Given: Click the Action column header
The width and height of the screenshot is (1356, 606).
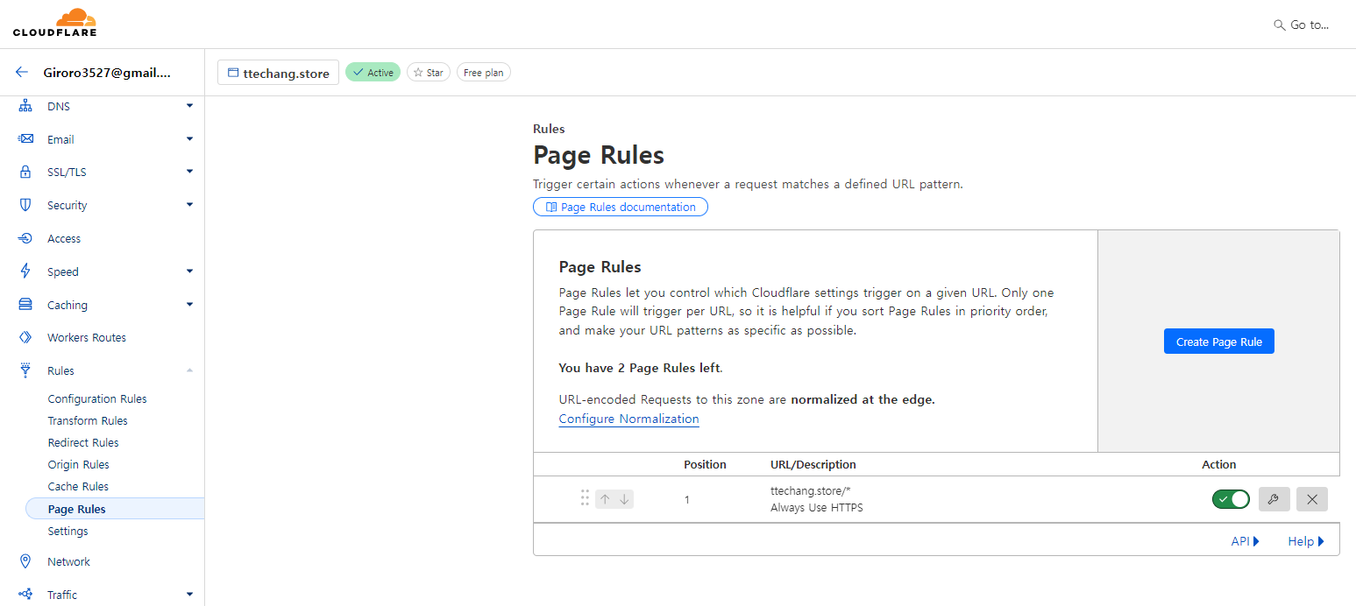Looking at the screenshot, I should coord(1219,464).
